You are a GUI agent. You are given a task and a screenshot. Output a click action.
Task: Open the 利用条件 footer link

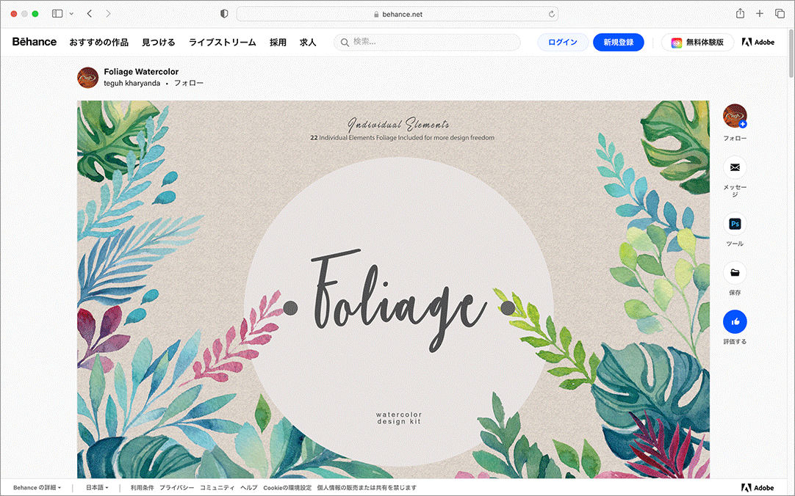tap(142, 488)
